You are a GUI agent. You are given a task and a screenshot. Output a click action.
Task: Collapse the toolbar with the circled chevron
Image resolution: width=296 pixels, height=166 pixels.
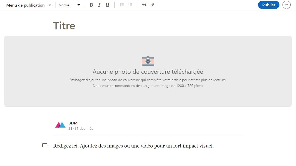click(287, 5)
